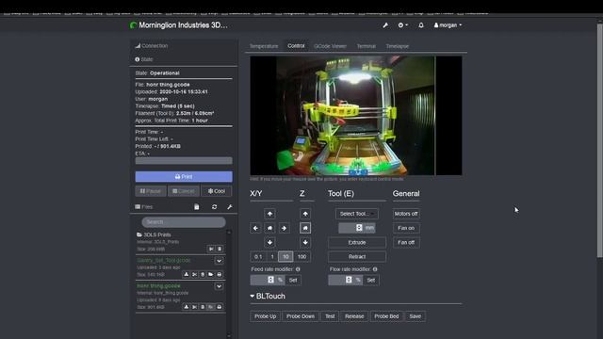Home the Z axis

click(305, 228)
